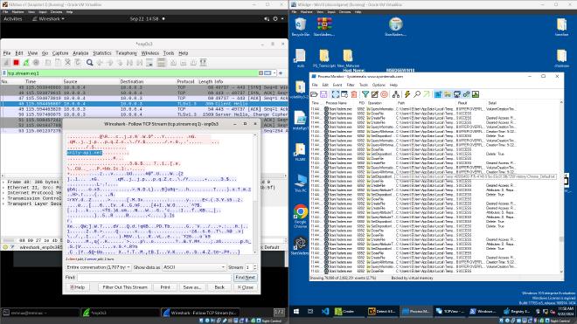
Task: Click Process Monitor event list vertical scrollbar
Action: [x=561, y=186]
